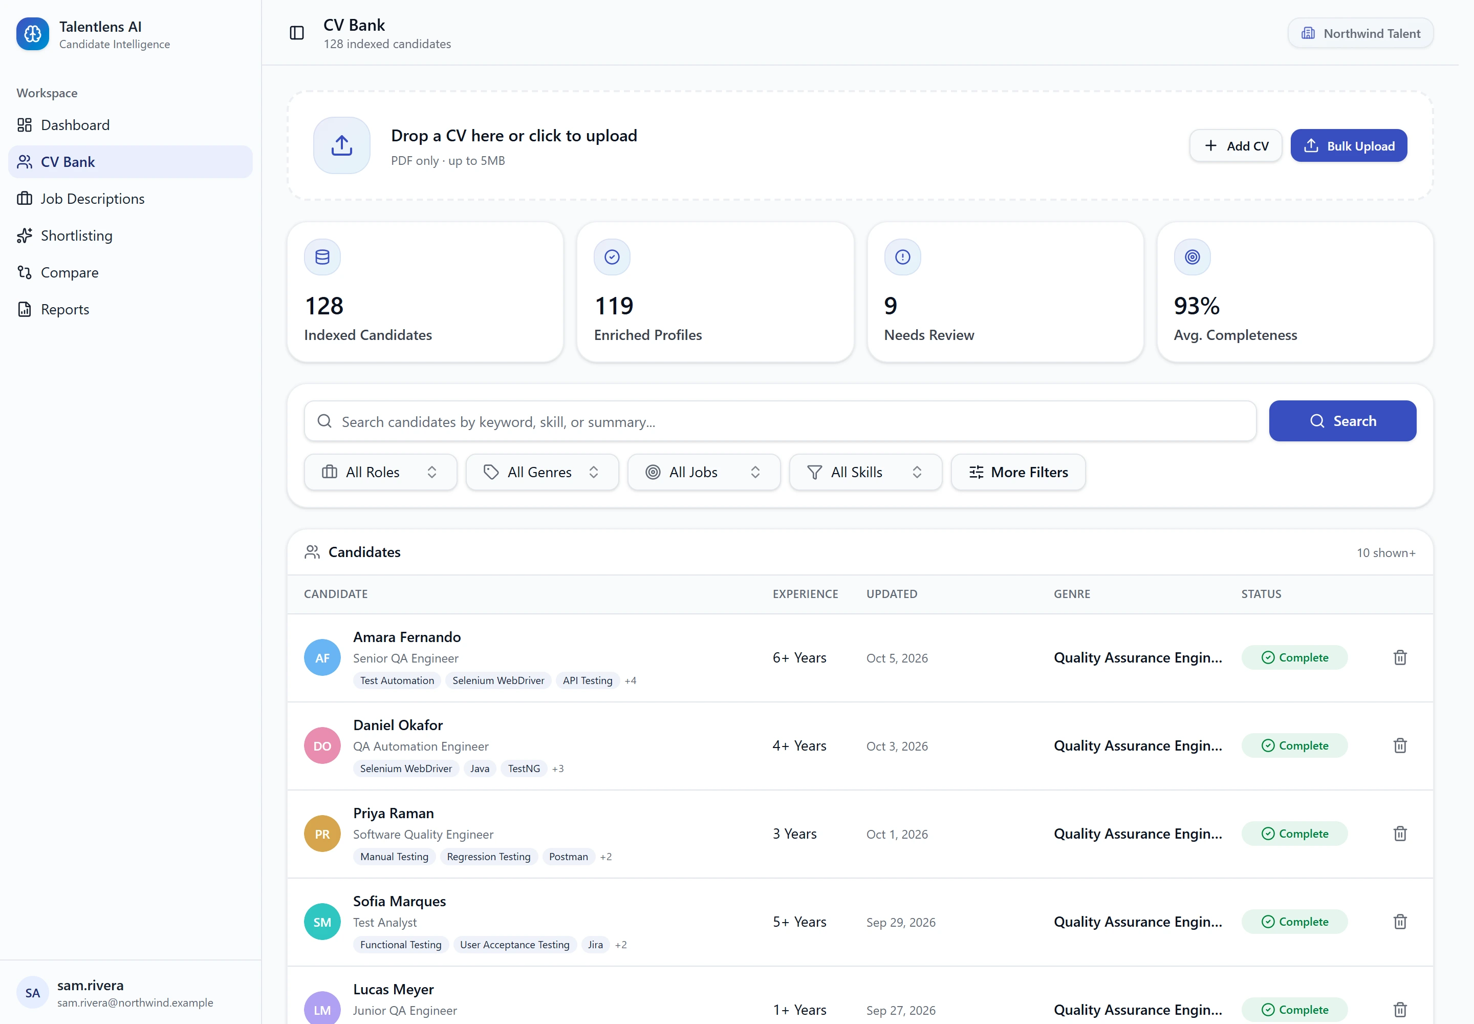Click the Needs Review alert icon
The width and height of the screenshot is (1474, 1024).
pyautogui.click(x=902, y=258)
